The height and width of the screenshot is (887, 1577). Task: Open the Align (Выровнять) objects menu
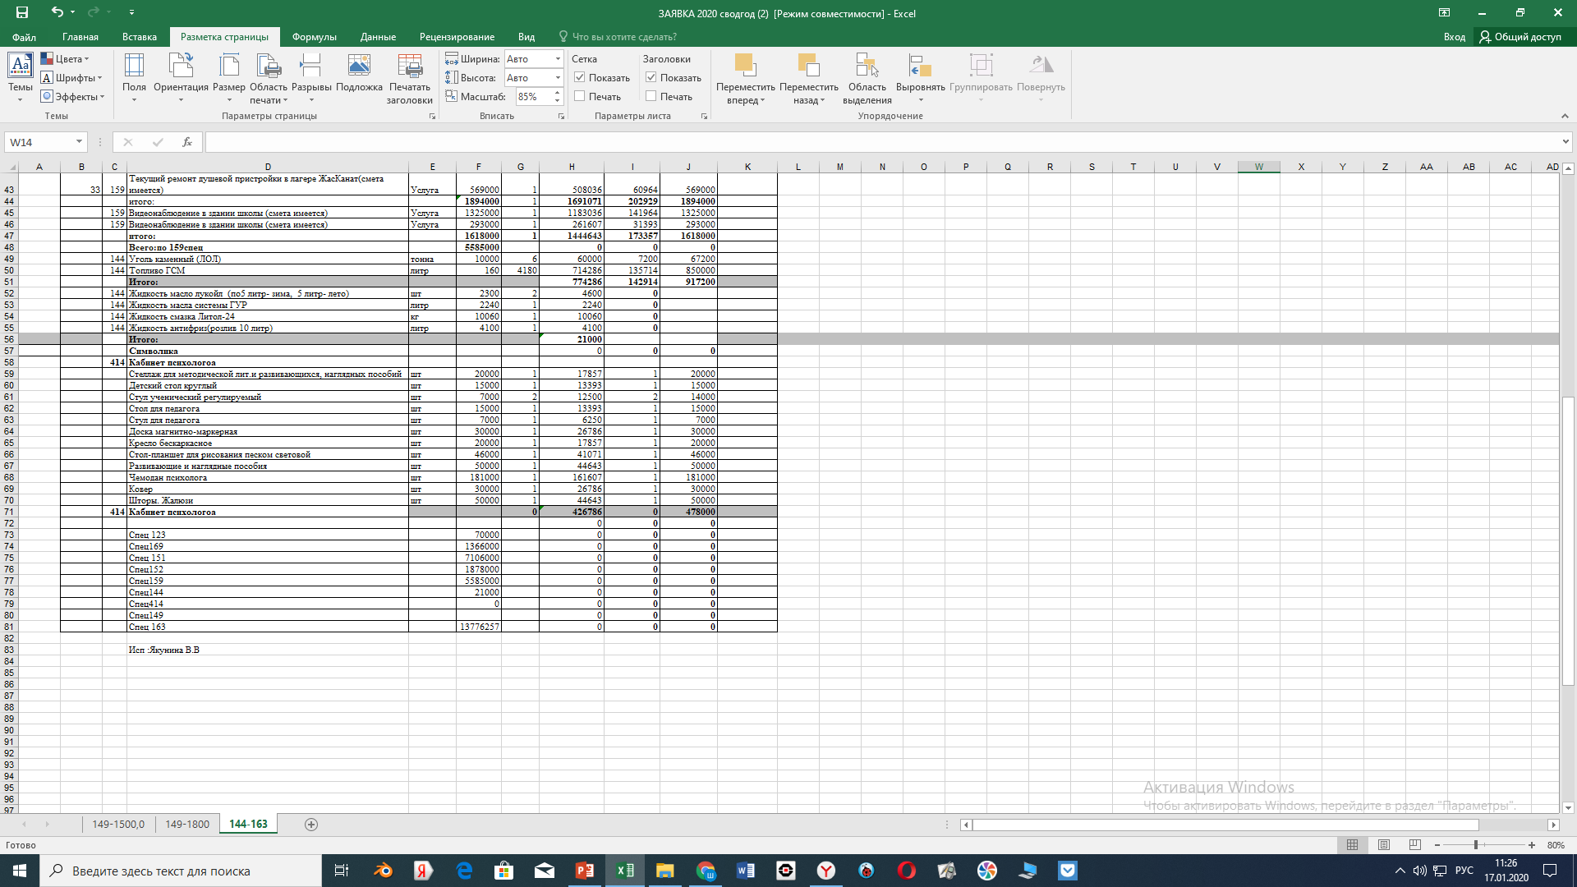[920, 78]
